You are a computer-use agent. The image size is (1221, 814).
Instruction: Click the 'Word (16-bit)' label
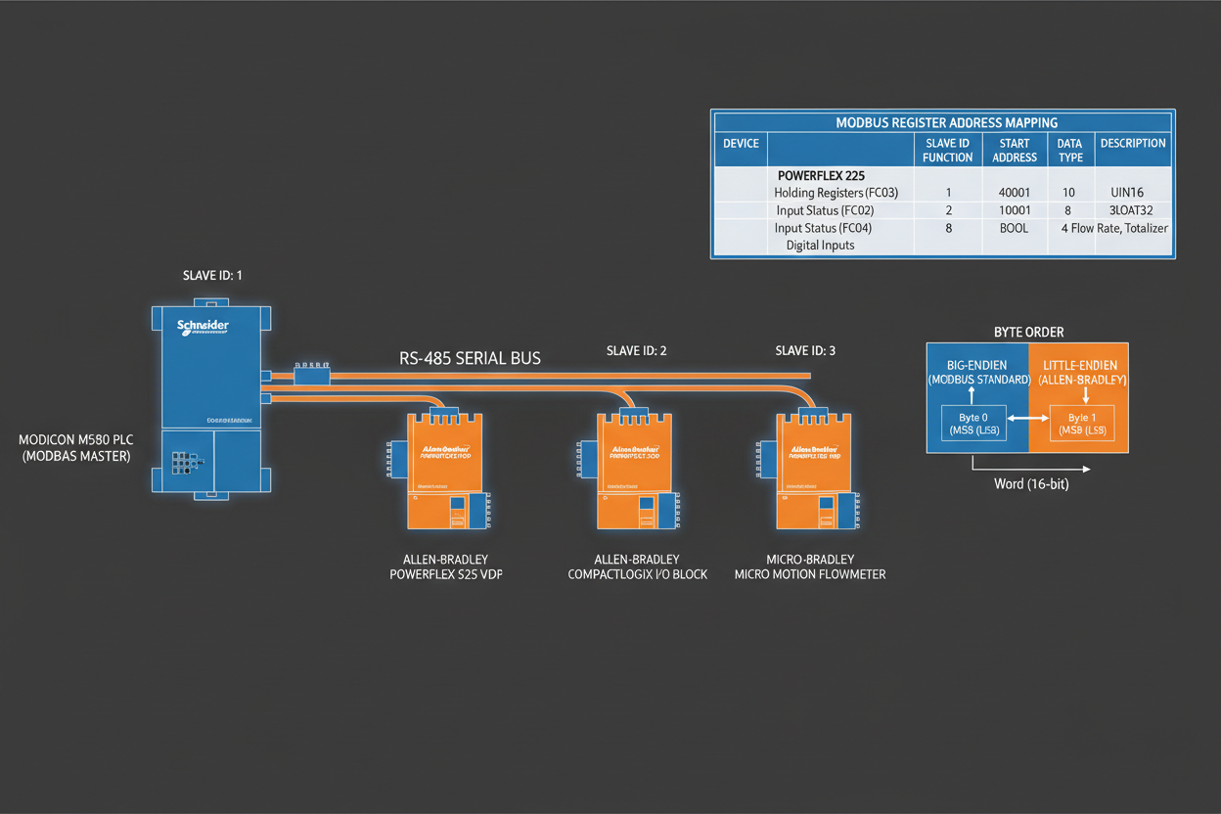point(1031,483)
